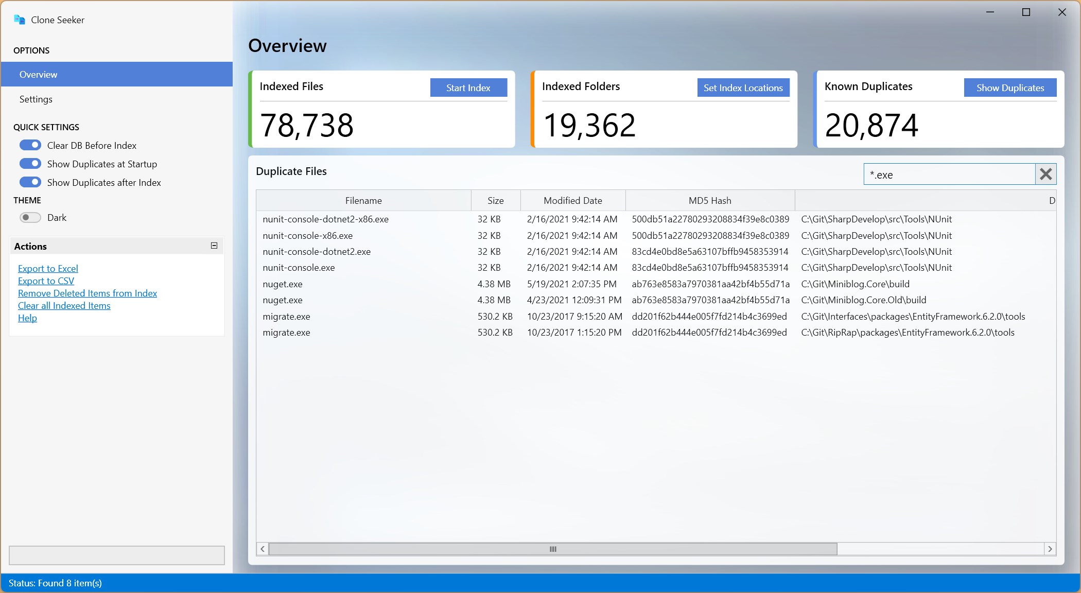Toggle Clear DB Before Index switch
This screenshot has height=593, width=1081.
[30, 145]
